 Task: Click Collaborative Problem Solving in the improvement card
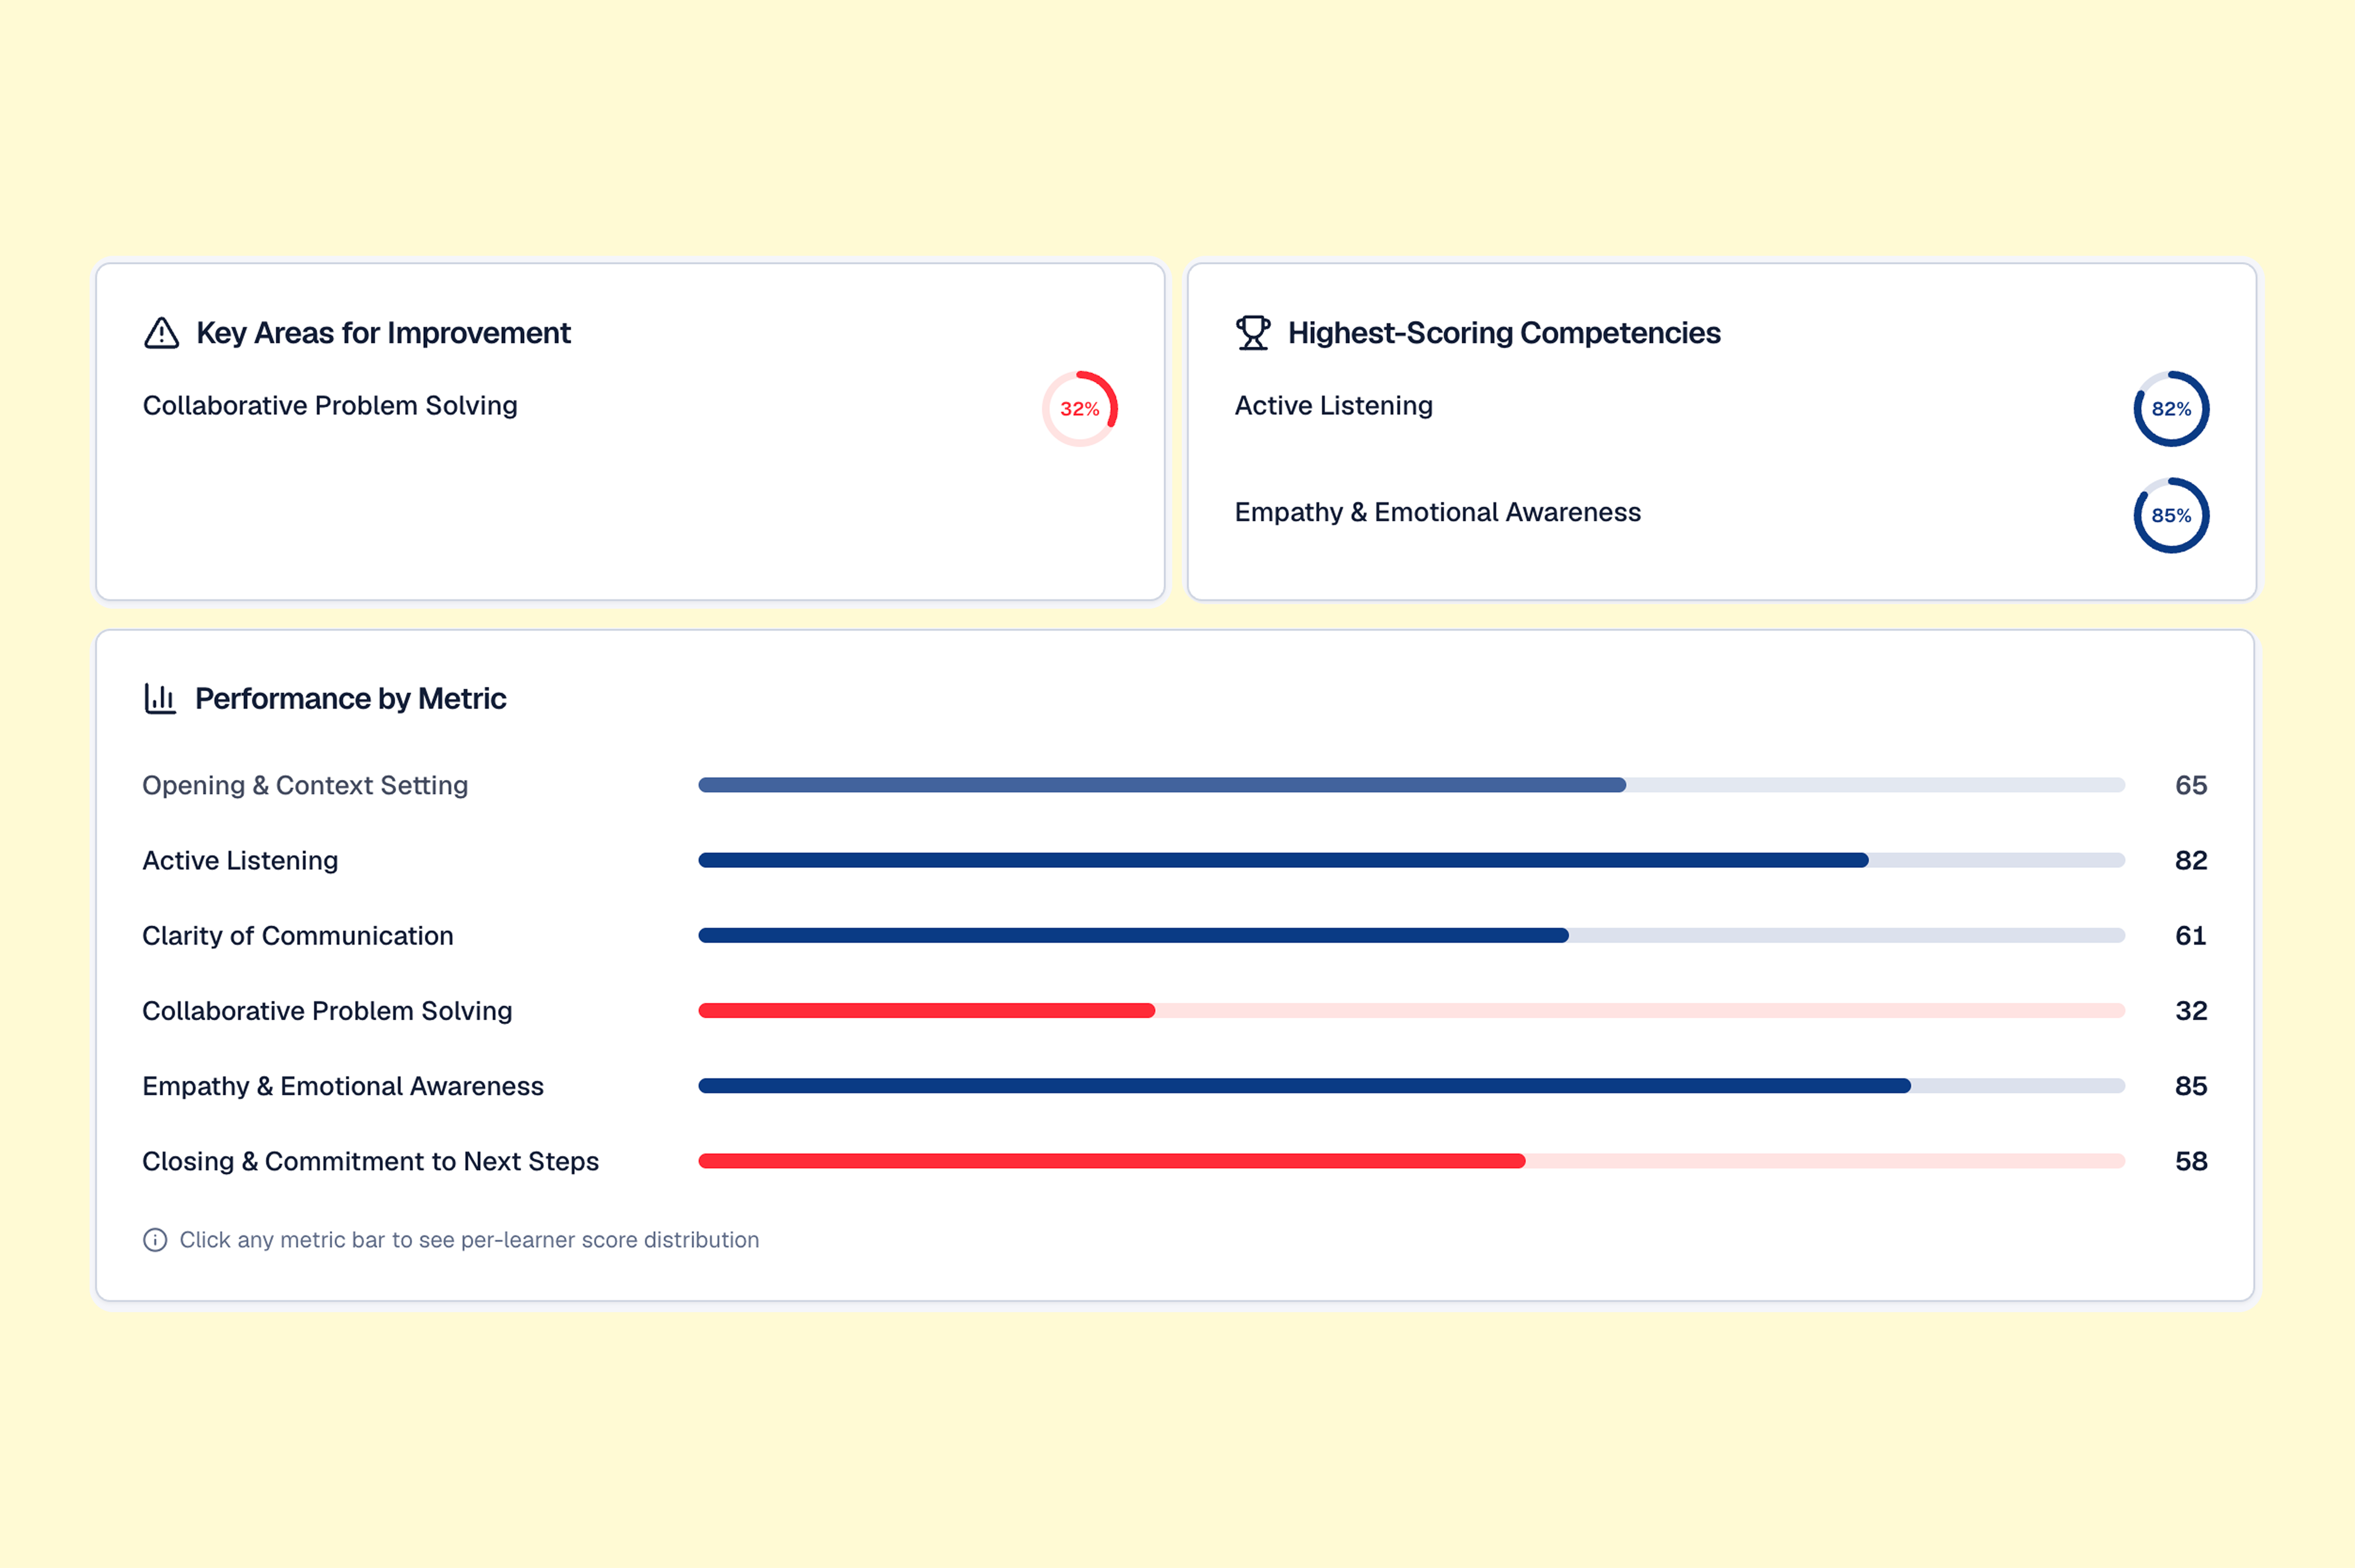point(330,406)
